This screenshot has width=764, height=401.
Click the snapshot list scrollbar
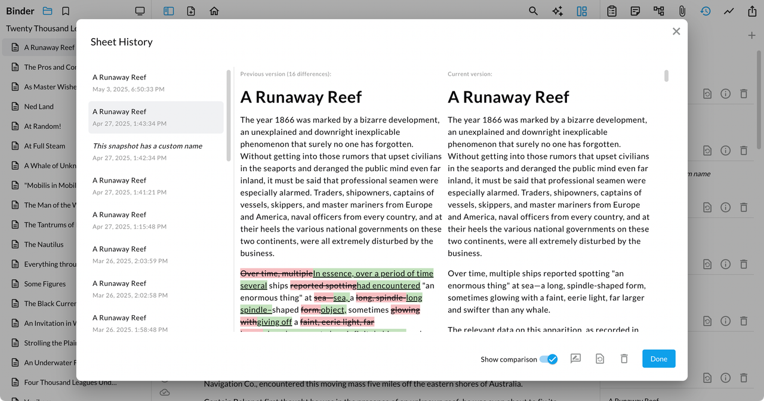coord(229,115)
